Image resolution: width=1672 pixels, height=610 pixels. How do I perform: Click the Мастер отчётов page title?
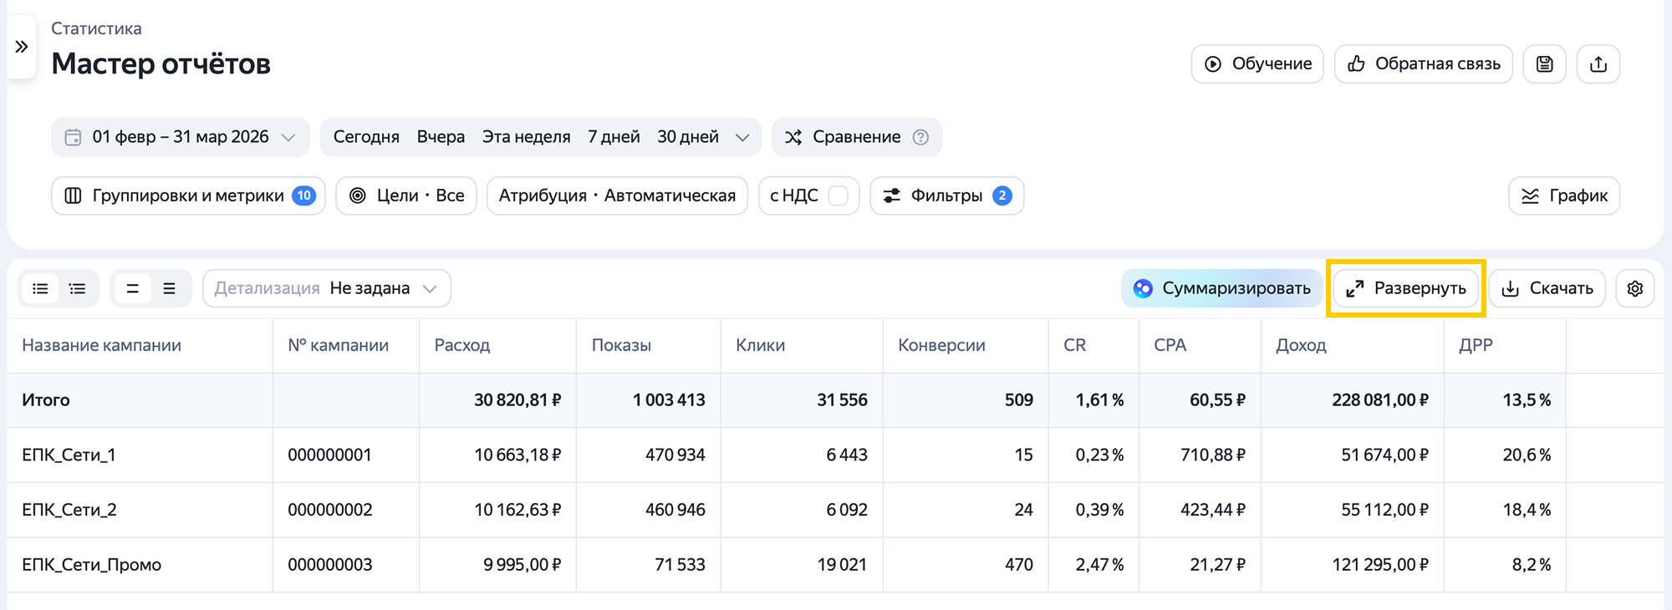161,64
